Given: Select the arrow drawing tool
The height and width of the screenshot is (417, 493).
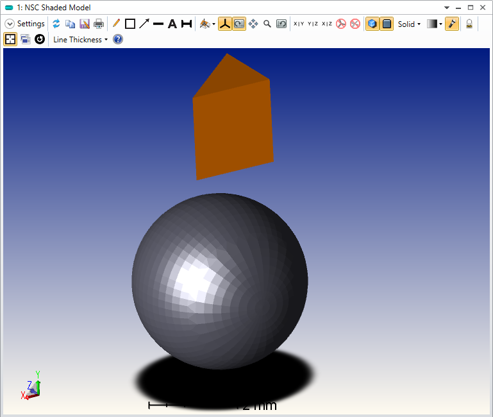Looking at the screenshot, I should click(x=144, y=24).
